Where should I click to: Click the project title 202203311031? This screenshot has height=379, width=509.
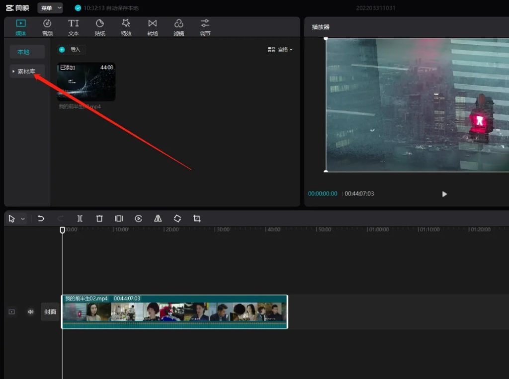tap(376, 8)
